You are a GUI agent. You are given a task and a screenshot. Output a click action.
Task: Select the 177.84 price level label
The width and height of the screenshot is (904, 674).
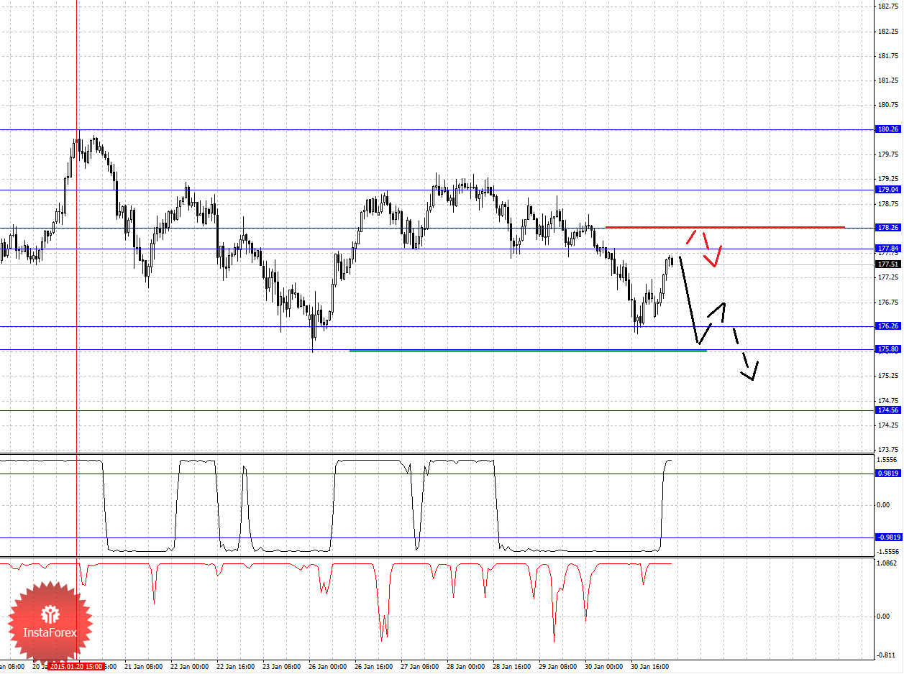pyautogui.click(x=888, y=249)
